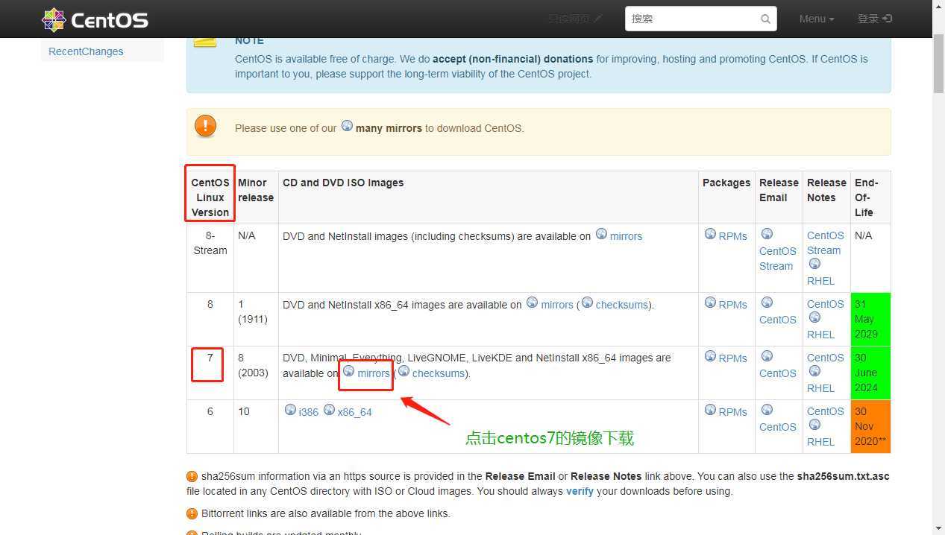
Task: Click the vertical scrollbar thumb
Action: 938,63
